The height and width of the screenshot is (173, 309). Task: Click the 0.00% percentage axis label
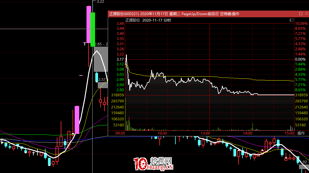tap(300, 59)
